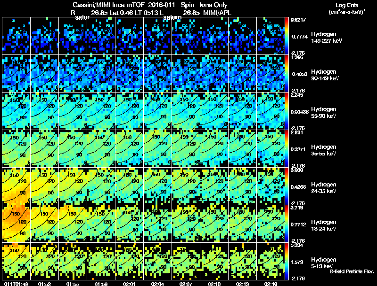Select the '5.334' color scale value
Viewport: 377px width, 286px height.
[297, 245]
